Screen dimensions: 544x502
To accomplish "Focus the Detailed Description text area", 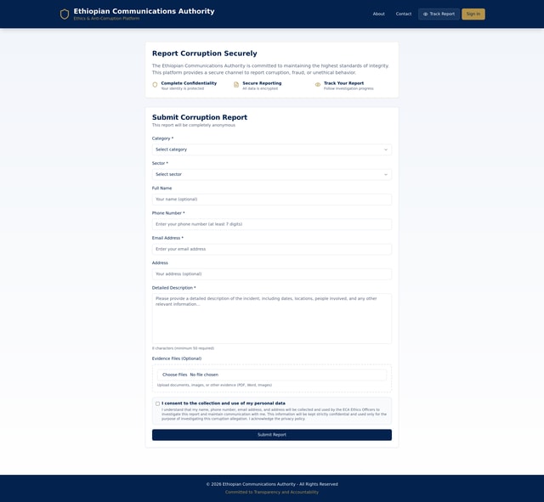I will click(271, 319).
